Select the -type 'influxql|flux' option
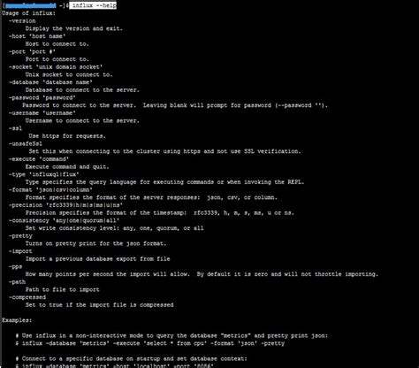Image resolution: width=419 pixels, height=368 pixels. pos(43,174)
